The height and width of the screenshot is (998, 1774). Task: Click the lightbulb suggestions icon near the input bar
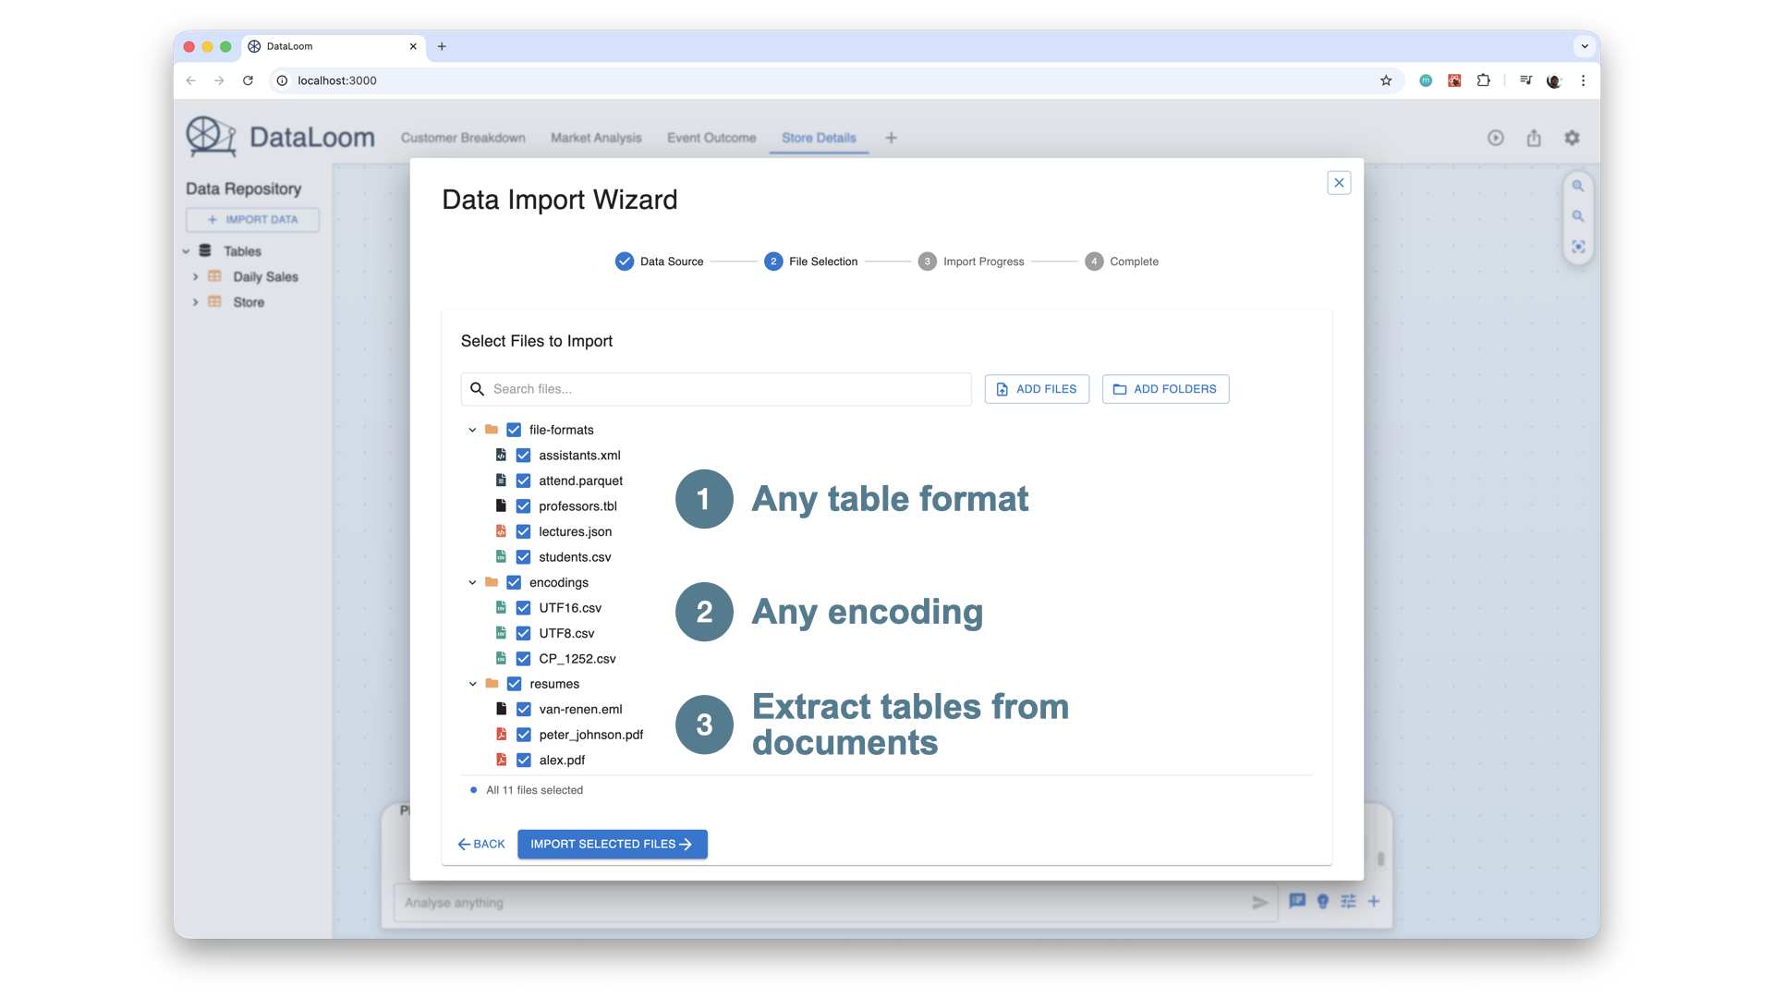pos(1322,902)
